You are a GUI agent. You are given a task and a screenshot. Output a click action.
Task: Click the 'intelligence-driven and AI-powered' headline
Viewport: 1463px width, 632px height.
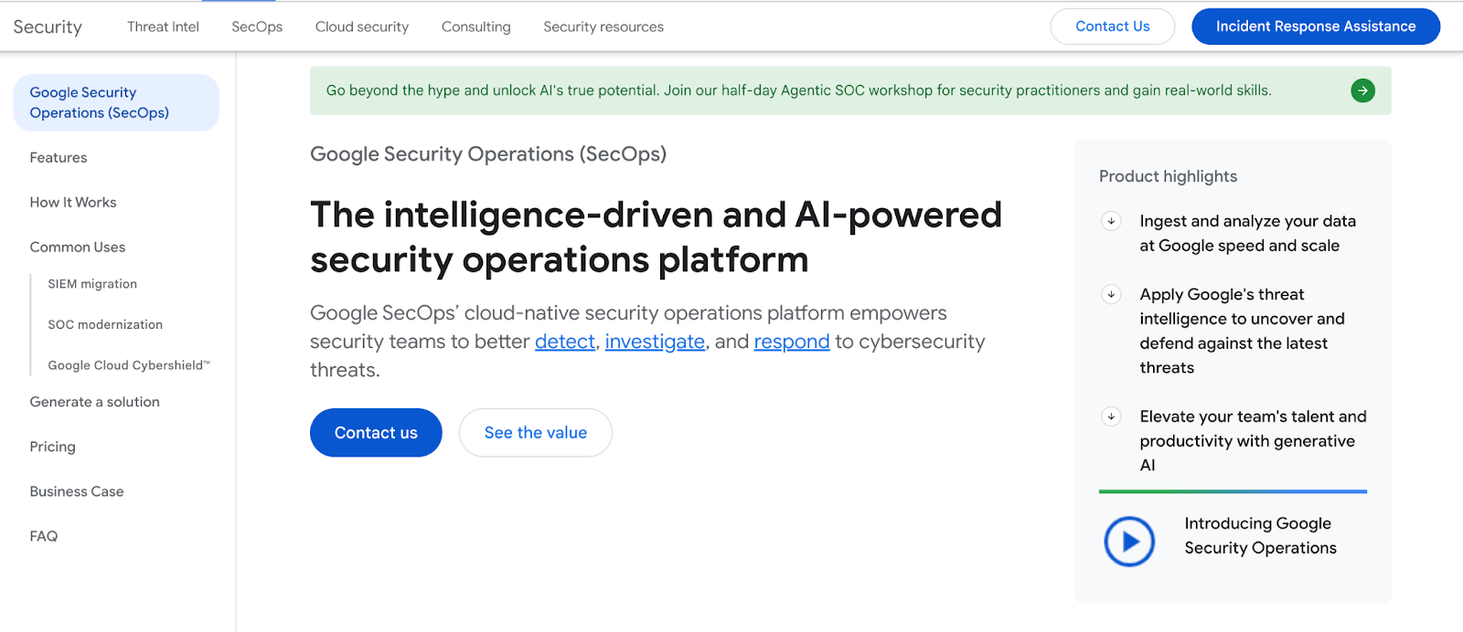[x=656, y=237]
